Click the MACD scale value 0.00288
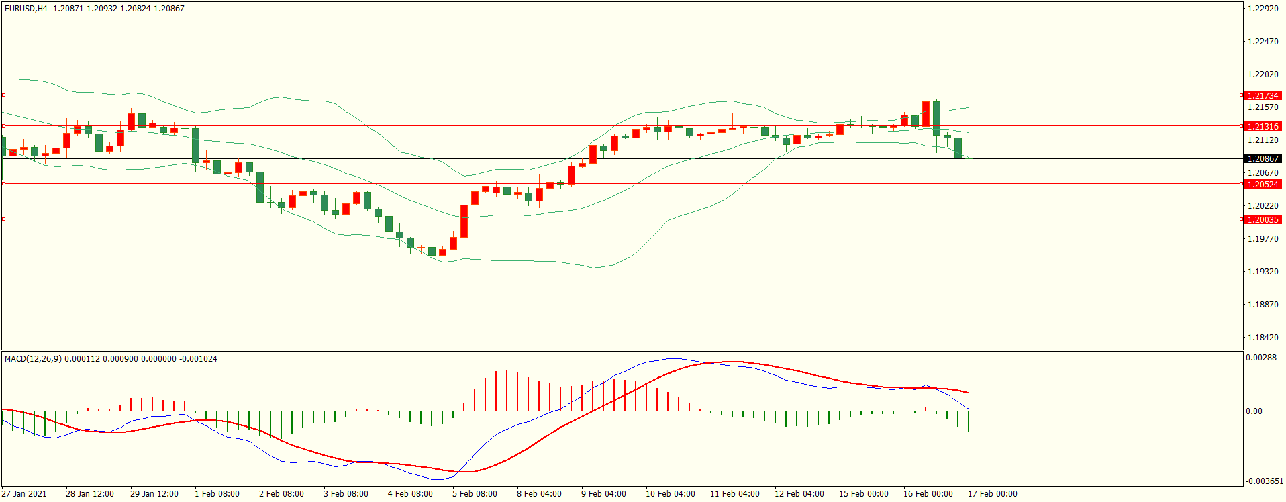The image size is (1286, 502). tap(1262, 358)
